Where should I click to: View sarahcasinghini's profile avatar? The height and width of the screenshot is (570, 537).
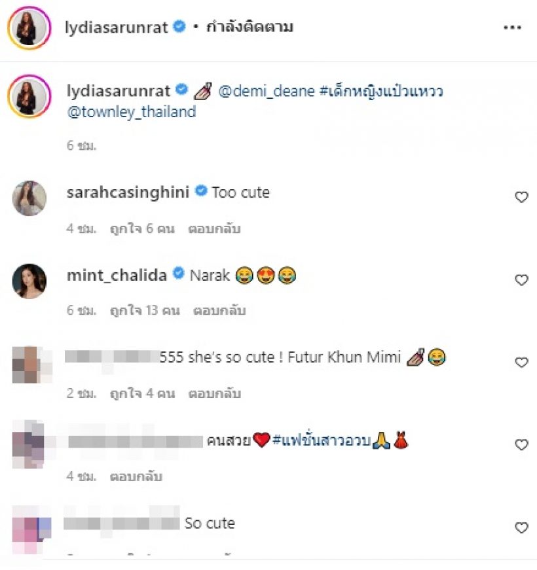[x=29, y=198]
